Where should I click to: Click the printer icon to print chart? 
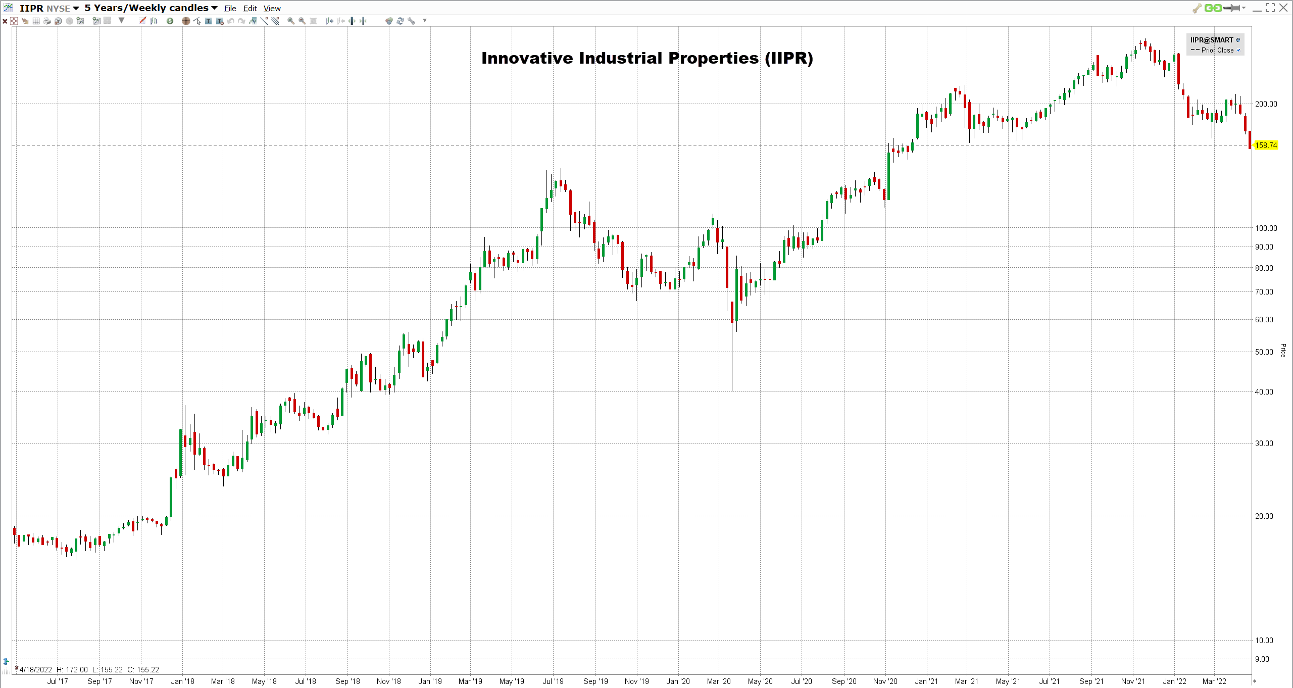tap(47, 21)
